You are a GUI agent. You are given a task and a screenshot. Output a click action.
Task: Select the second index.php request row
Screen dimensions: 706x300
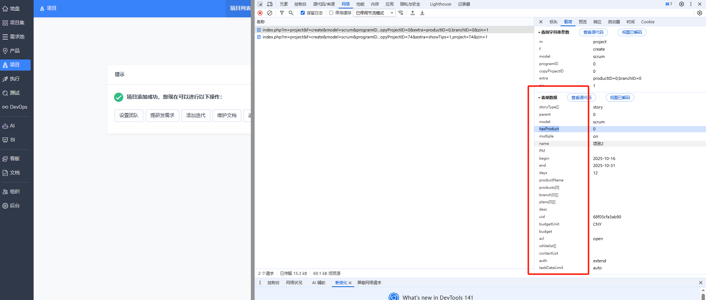375,37
